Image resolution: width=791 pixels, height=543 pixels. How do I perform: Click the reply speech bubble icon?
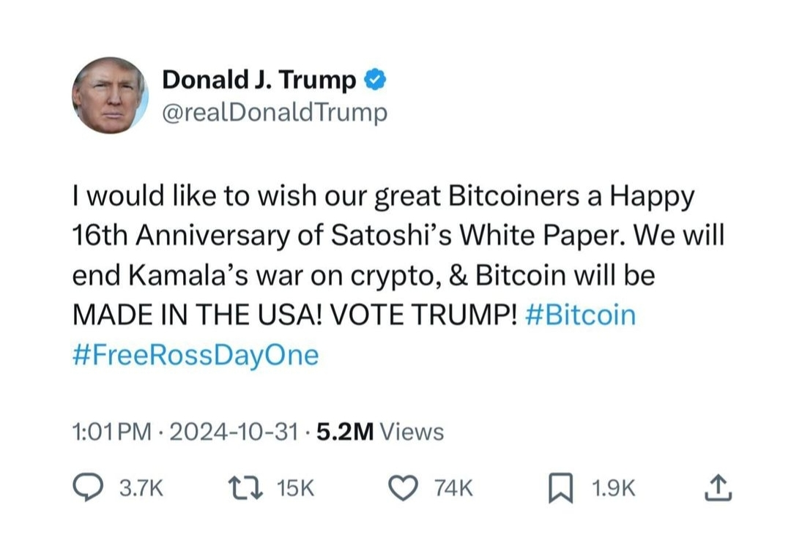(90, 488)
